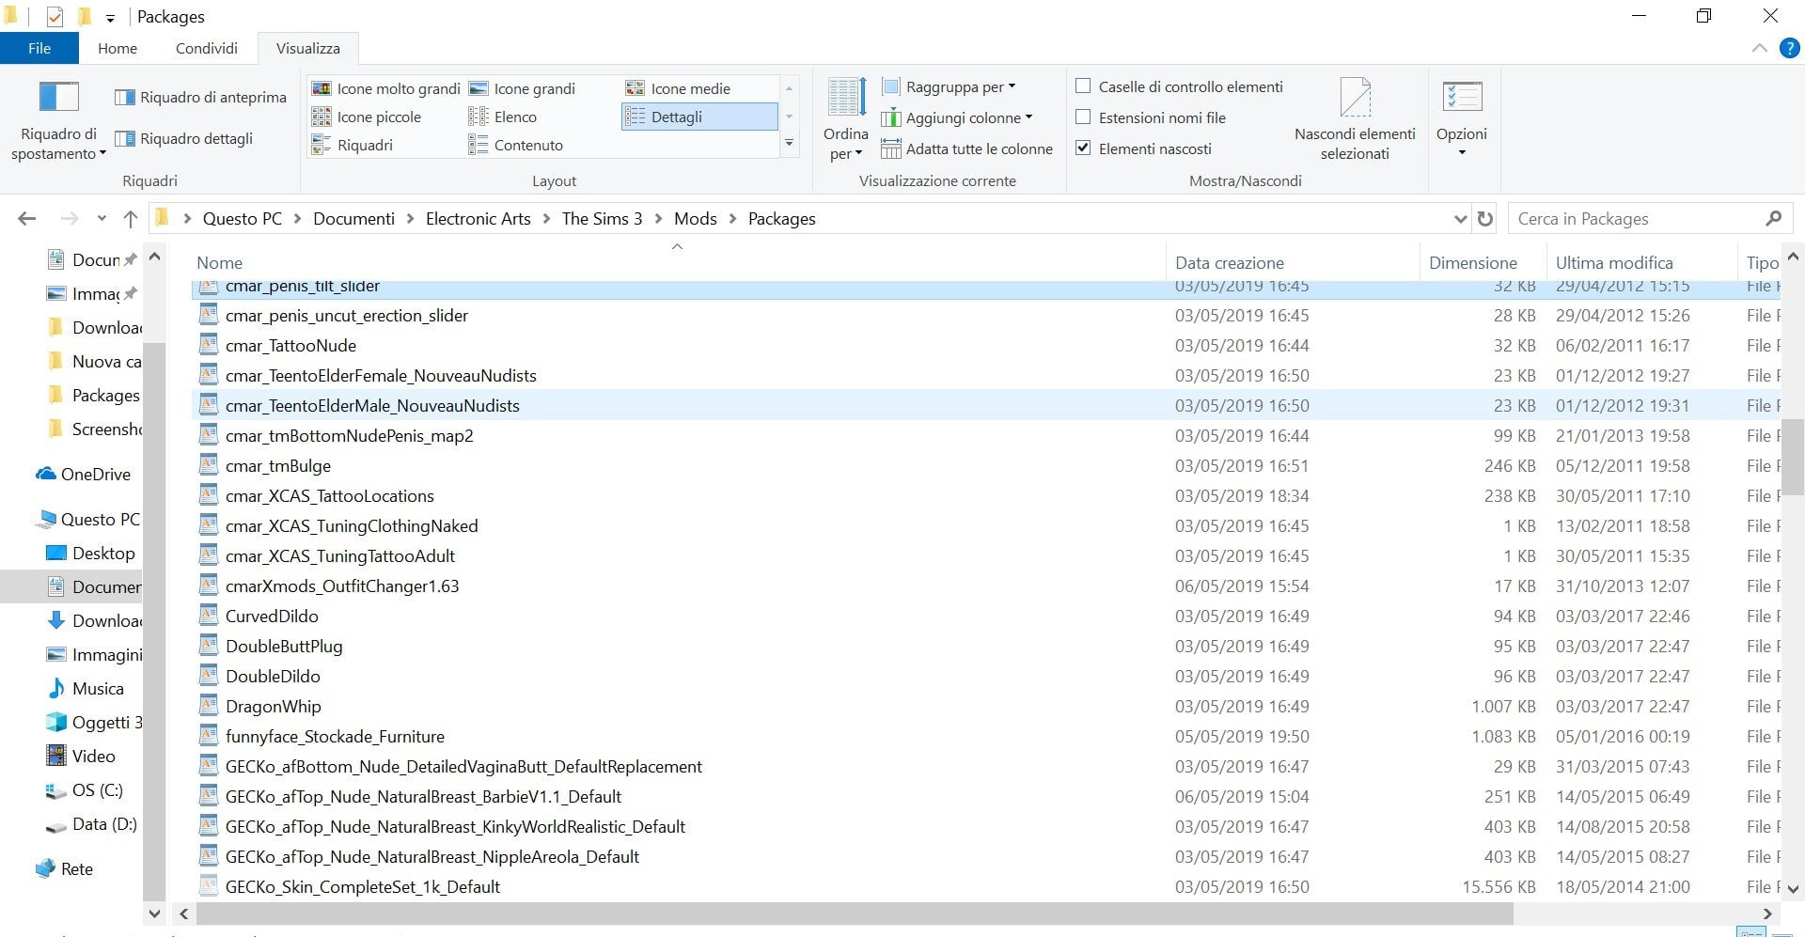
Task: Select file DragonWhip
Action: point(273,707)
